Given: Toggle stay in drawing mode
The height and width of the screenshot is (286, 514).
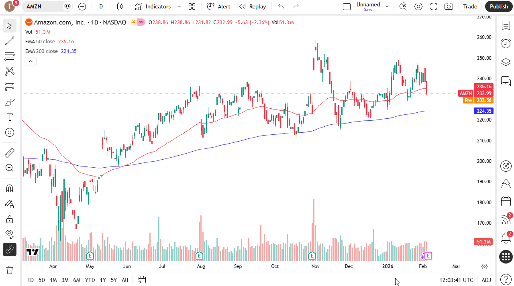Looking at the screenshot, I should (x=10, y=204).
